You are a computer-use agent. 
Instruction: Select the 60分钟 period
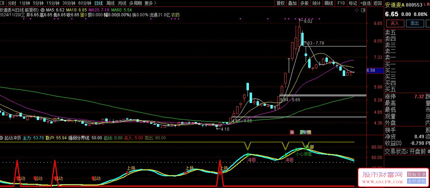pos(85,3)
